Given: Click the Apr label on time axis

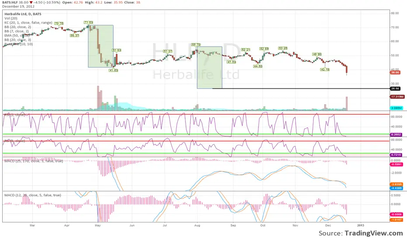Looking at the screenshot, I should [67, 226].
